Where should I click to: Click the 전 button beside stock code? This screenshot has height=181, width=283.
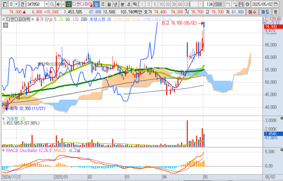point(22,4)
